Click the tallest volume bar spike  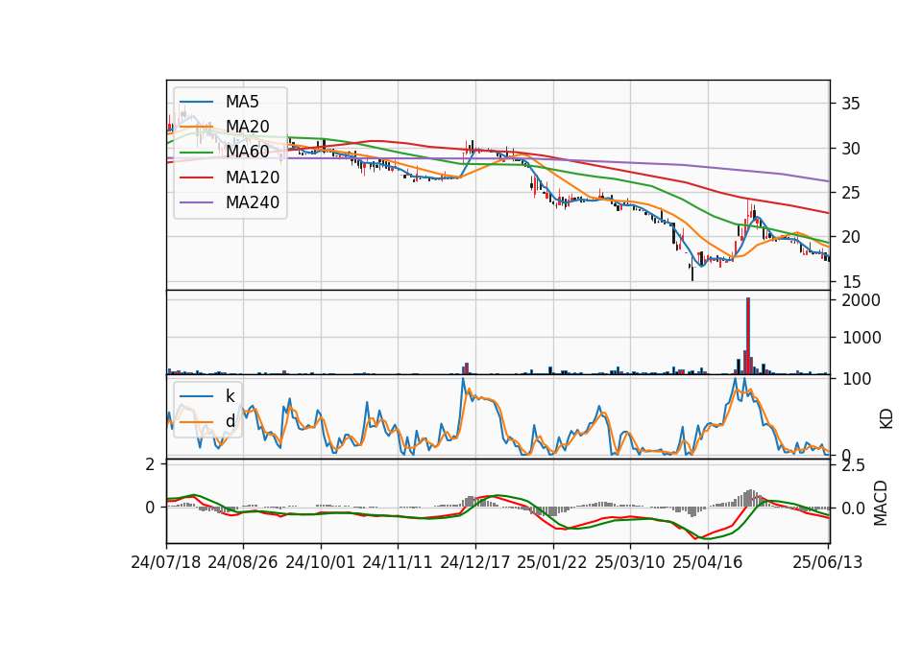click(x=748, y=336)
